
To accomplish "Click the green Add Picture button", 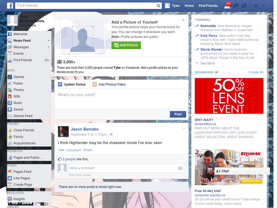I will [x=126, y=45].
